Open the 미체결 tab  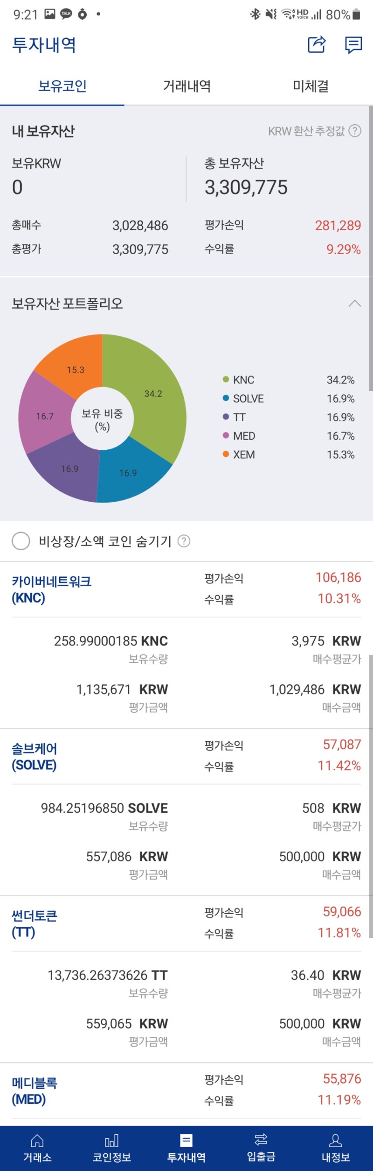tap(311, 86)
